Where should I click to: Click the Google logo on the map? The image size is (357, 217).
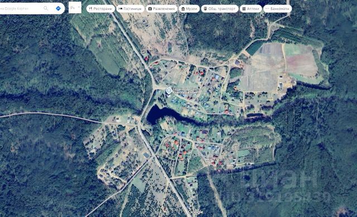pyautogui.click(x=196, y=212)
